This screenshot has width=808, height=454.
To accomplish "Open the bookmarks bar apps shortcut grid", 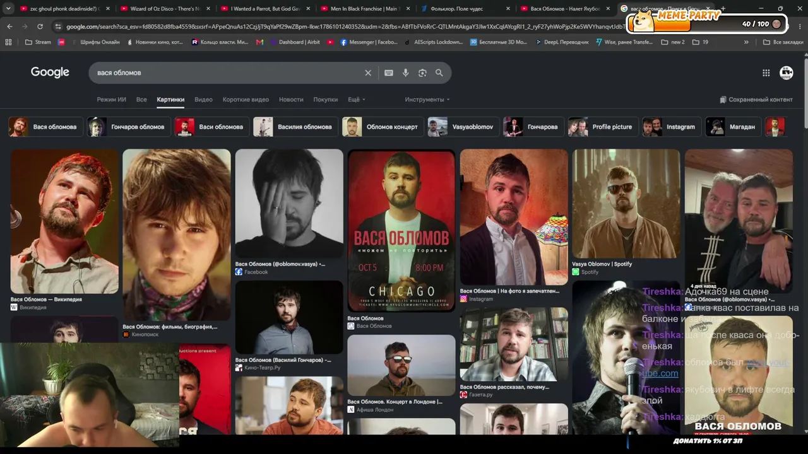I will point(8,42).
